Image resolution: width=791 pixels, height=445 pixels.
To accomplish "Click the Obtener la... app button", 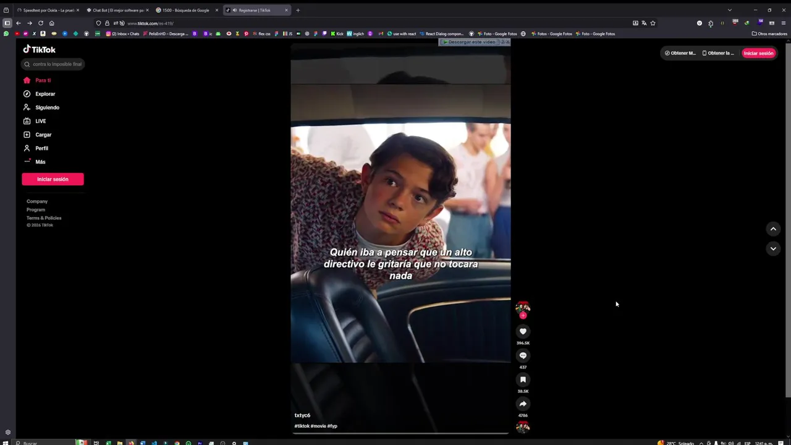I will pos(718,53).
